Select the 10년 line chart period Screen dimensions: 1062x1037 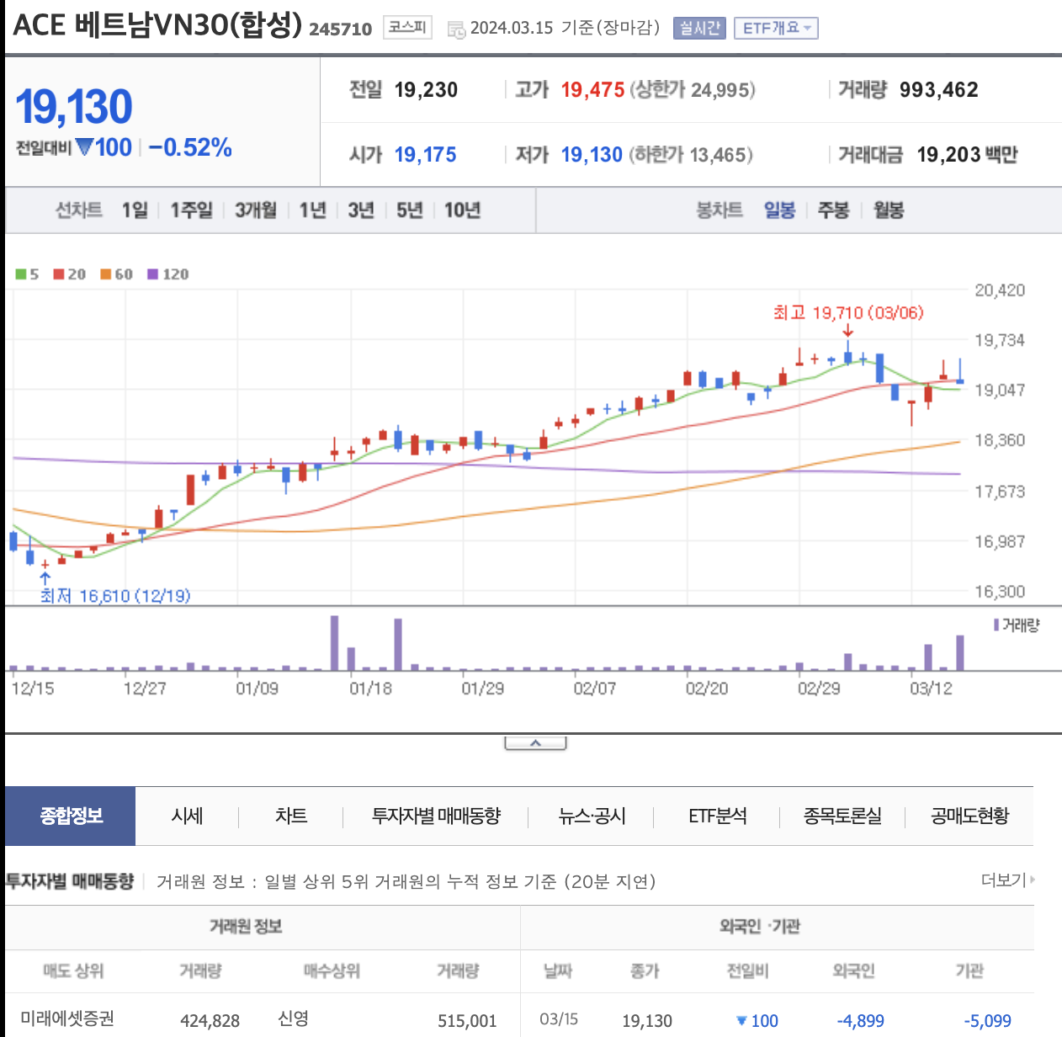[462, 210]
